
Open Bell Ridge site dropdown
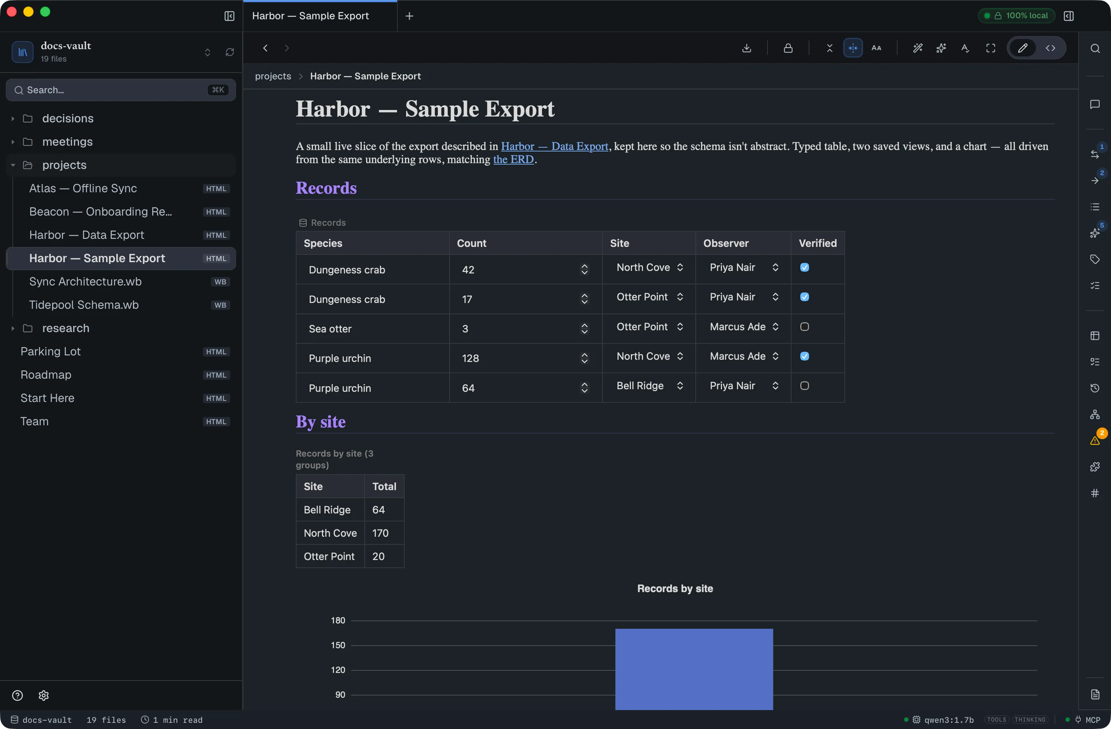point(649,386)
